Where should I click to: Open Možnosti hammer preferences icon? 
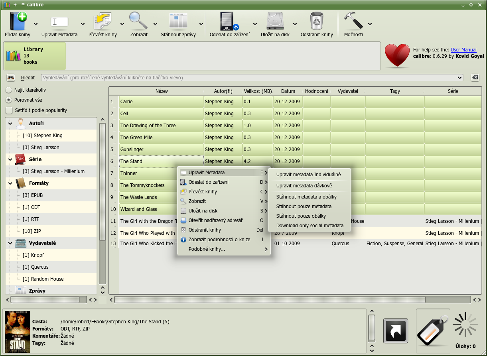click(x=353, y=21)
